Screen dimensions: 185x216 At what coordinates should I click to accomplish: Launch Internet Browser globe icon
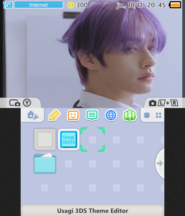(x=111, y=115)
